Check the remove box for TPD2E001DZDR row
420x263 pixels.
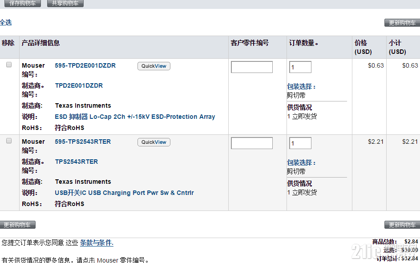tap(9, 65)
